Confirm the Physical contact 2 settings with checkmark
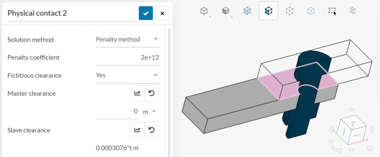380x157 pixels. [146, 13]
